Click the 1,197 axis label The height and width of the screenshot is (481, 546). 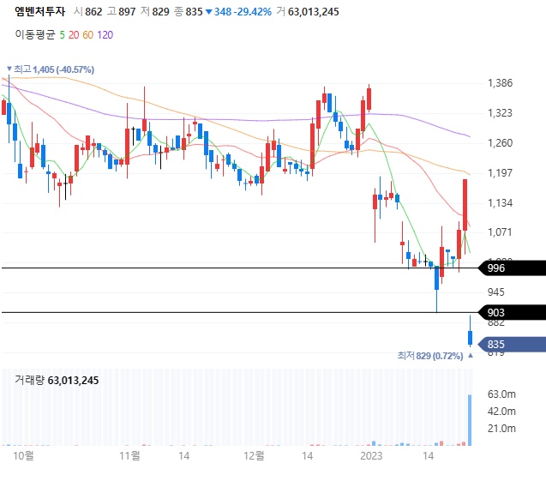[500, 172]
